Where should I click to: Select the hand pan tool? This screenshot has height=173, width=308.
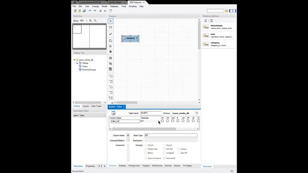pyautogui.click(x=111, y=27)
